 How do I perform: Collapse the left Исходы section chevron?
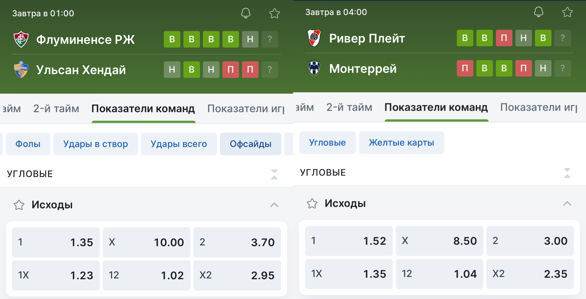point(274,205)
